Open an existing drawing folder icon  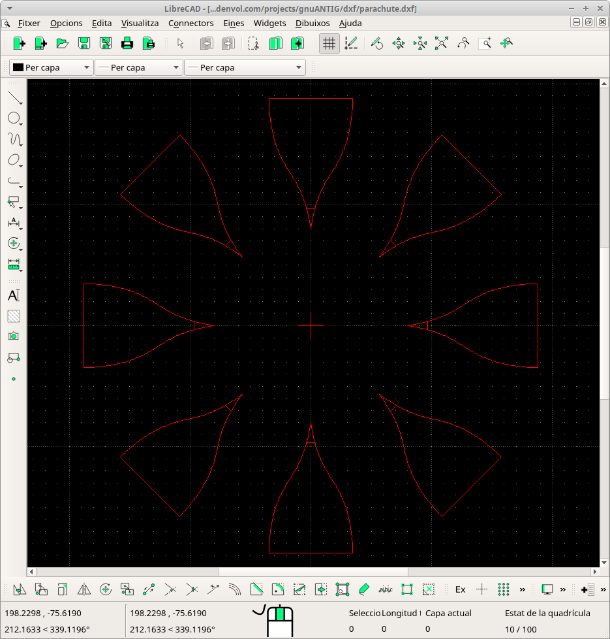[62, 43]
